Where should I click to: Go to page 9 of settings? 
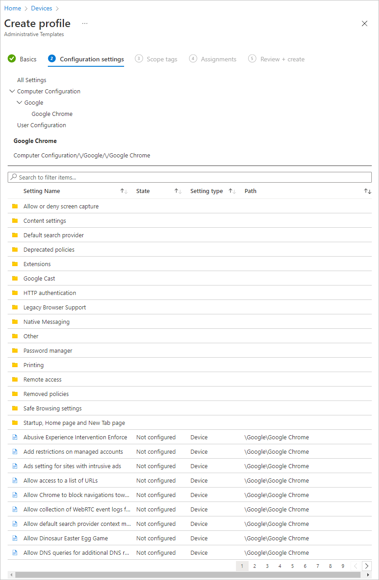coord(343,566)
